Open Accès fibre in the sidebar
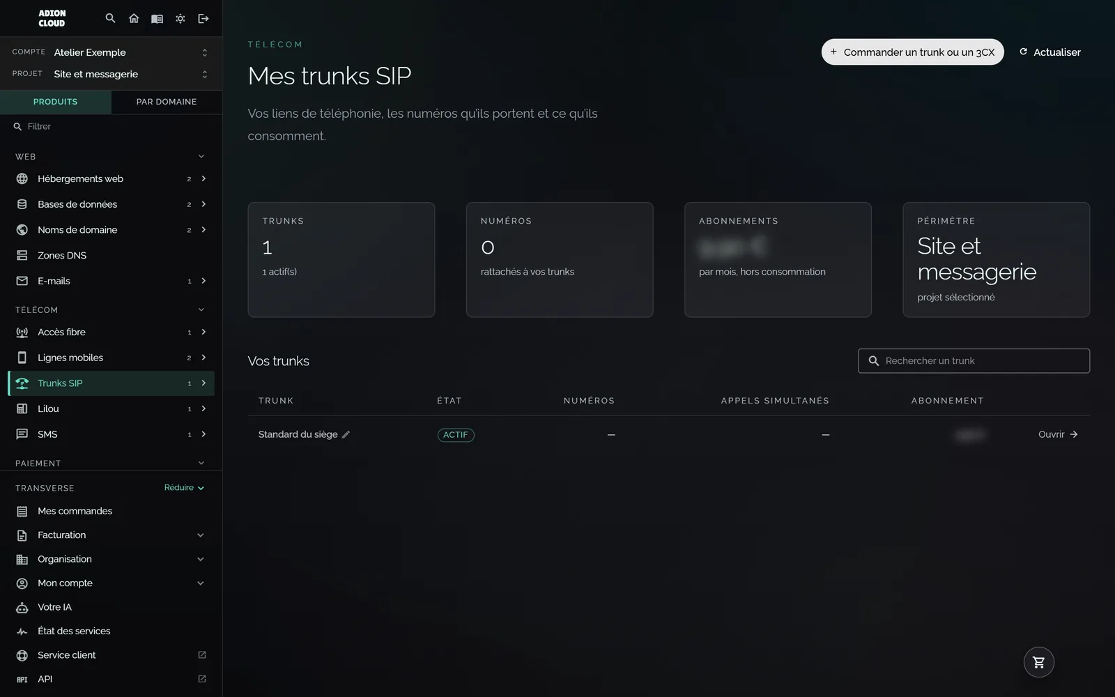This screenshot has height=697, width=1115. pos(111,332)
